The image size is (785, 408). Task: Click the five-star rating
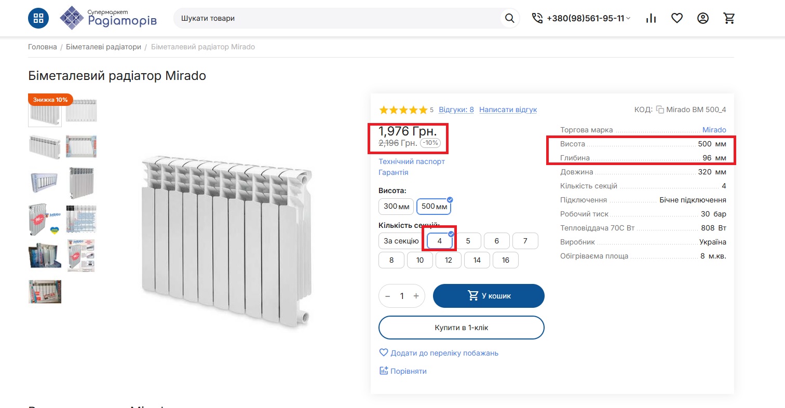[403, 110]
